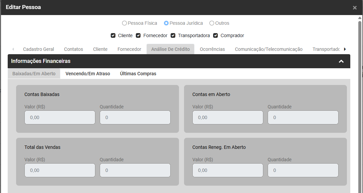The image size is (363, 193).
Task: Close the Editar Pessoa dialog
Action: (x=354, y=8)
